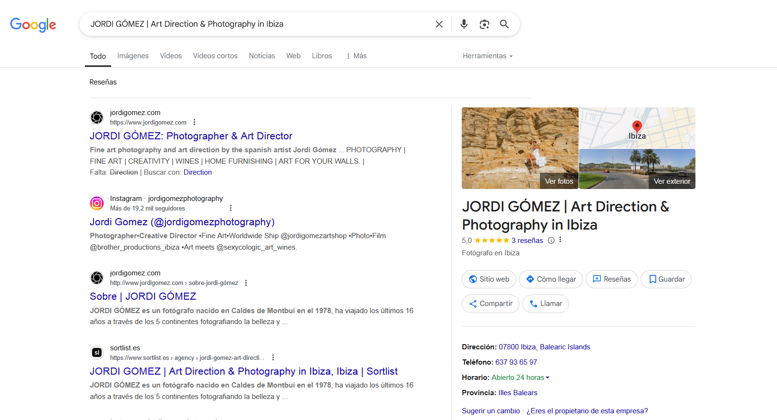Switch to the Imágenes tab
Image resolution: width=777 pixels, height=420 pixels.
point(133,56)
